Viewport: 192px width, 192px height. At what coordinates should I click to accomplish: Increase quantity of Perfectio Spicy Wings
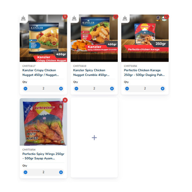tap(61, 172)
